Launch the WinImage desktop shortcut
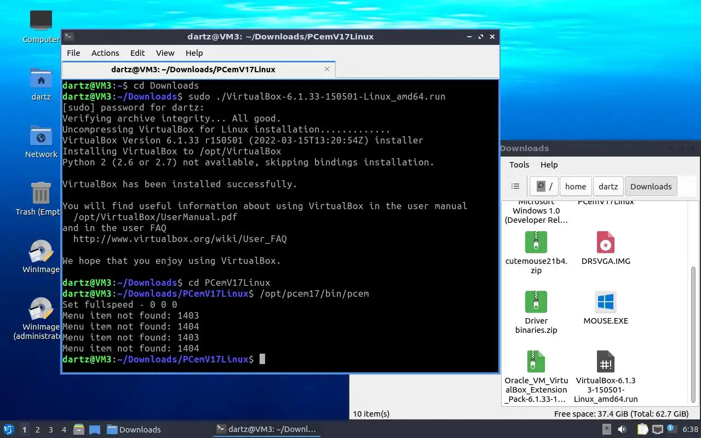Viewport: 701px width, 438px height. click(x=41, y=257)
